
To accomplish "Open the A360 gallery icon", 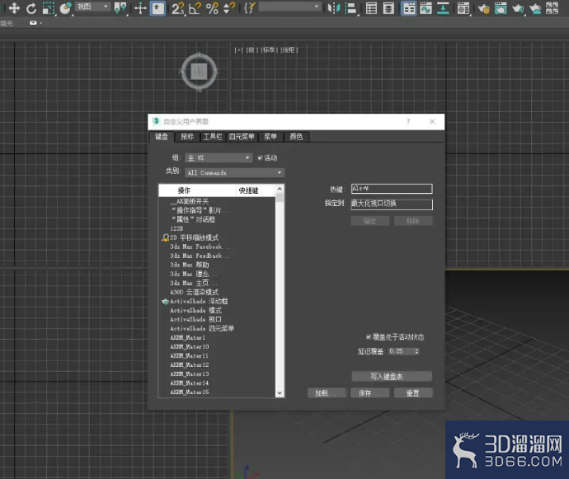I will 552,8.
